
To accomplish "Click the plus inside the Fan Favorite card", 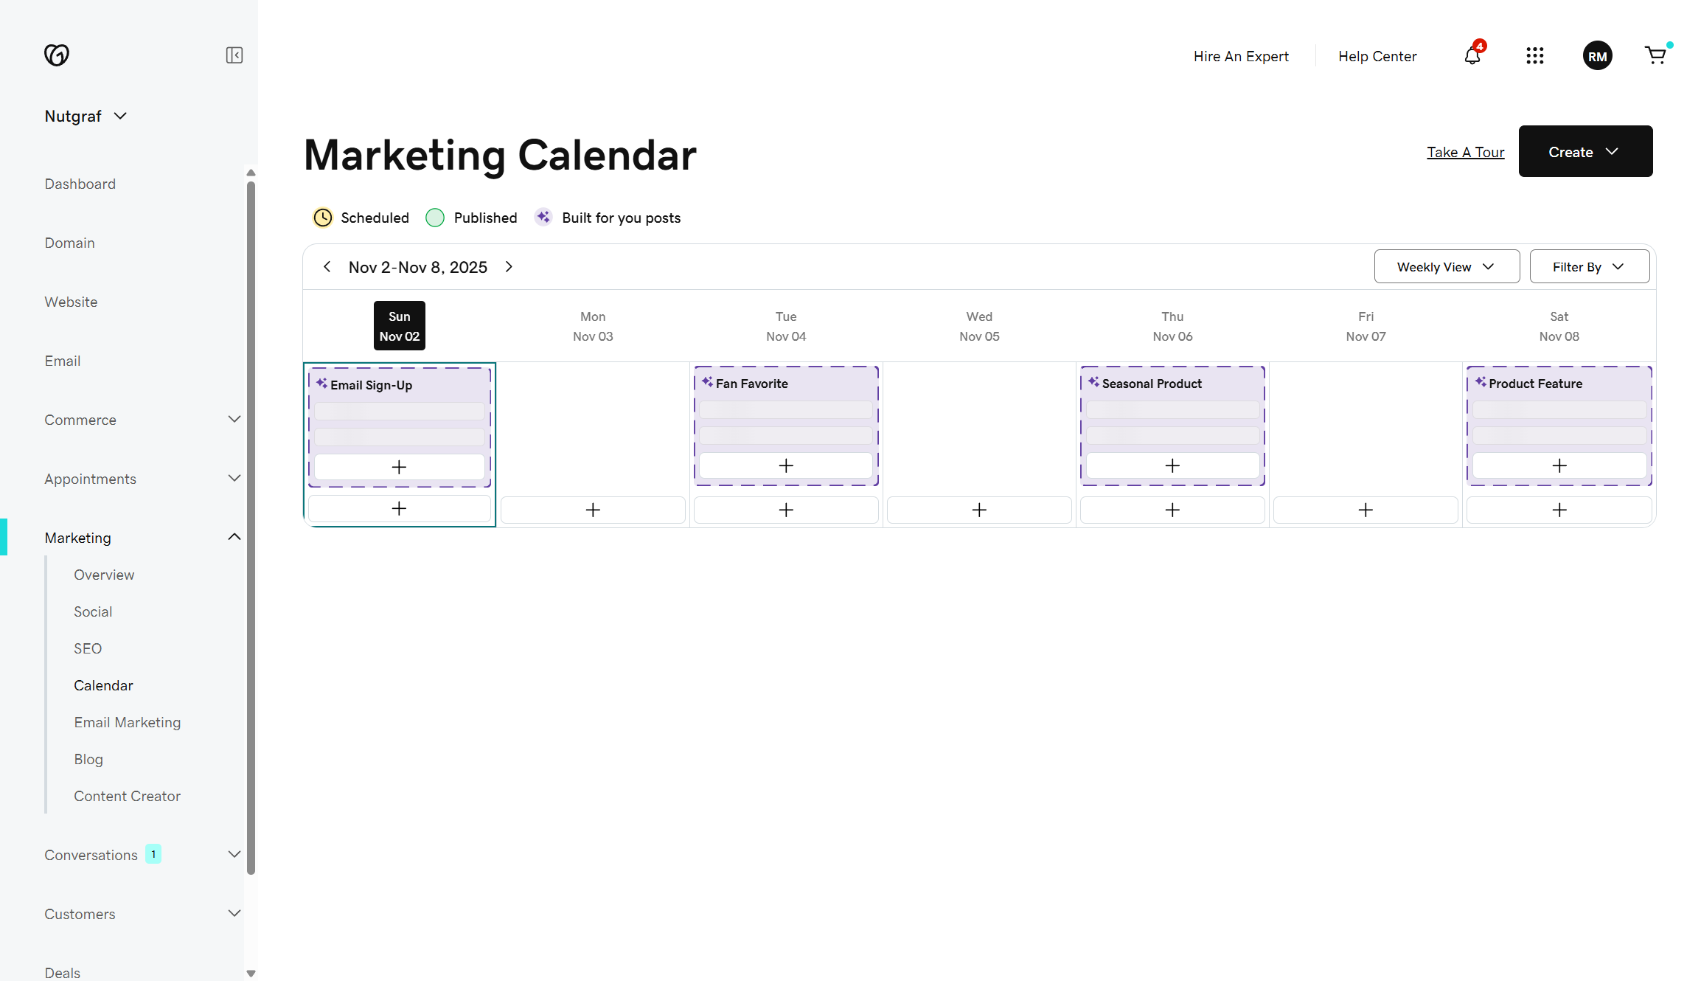I will 785,465.
